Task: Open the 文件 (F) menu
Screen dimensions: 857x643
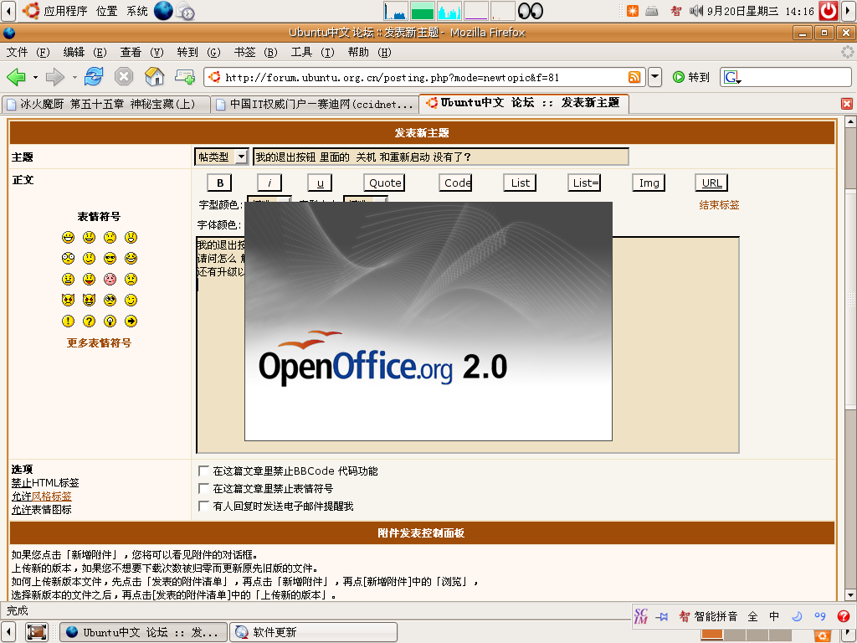Action: (28, 52)
